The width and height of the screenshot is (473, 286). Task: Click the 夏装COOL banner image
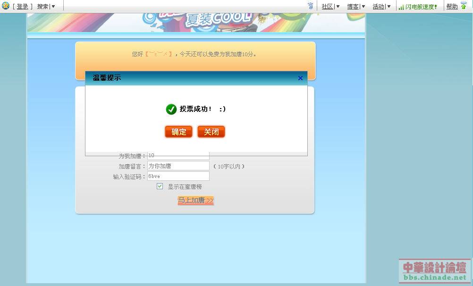pos(196,22)
